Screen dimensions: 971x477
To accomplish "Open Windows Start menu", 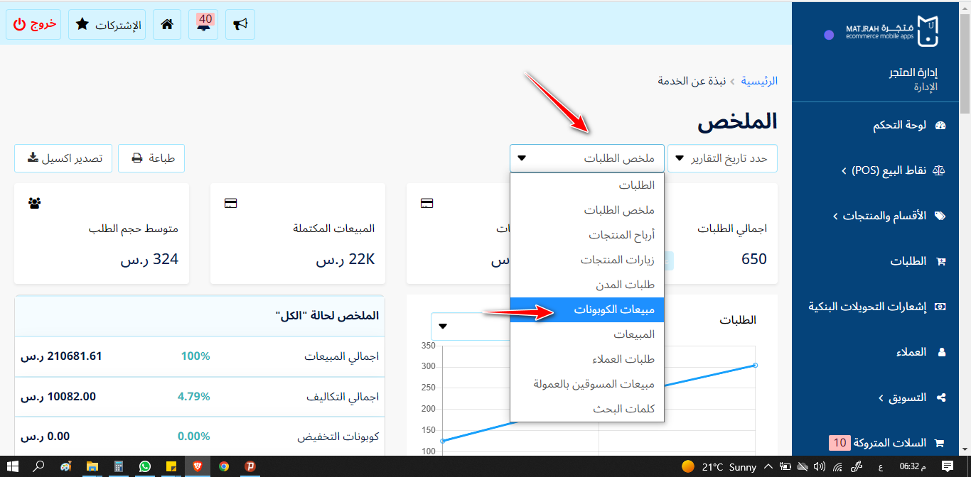I will pyautogui.click(x=12, y=466).
